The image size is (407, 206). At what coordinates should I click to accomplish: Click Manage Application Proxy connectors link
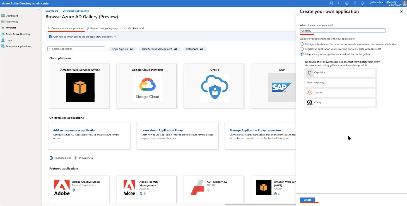[256, 130]
